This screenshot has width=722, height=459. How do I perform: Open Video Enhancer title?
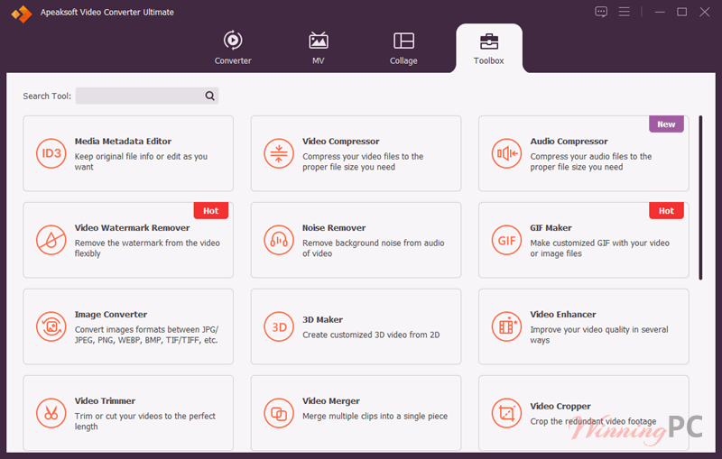tap(562, 314)
